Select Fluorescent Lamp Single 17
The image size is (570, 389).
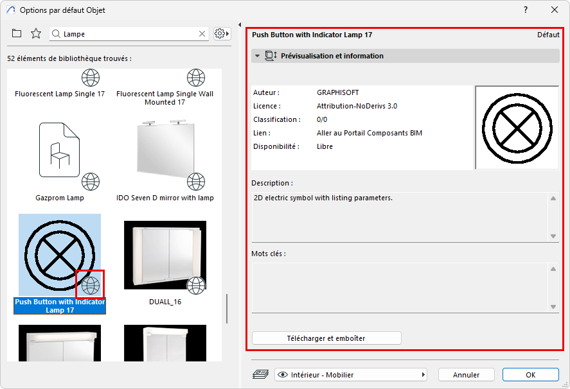point(60,94)
